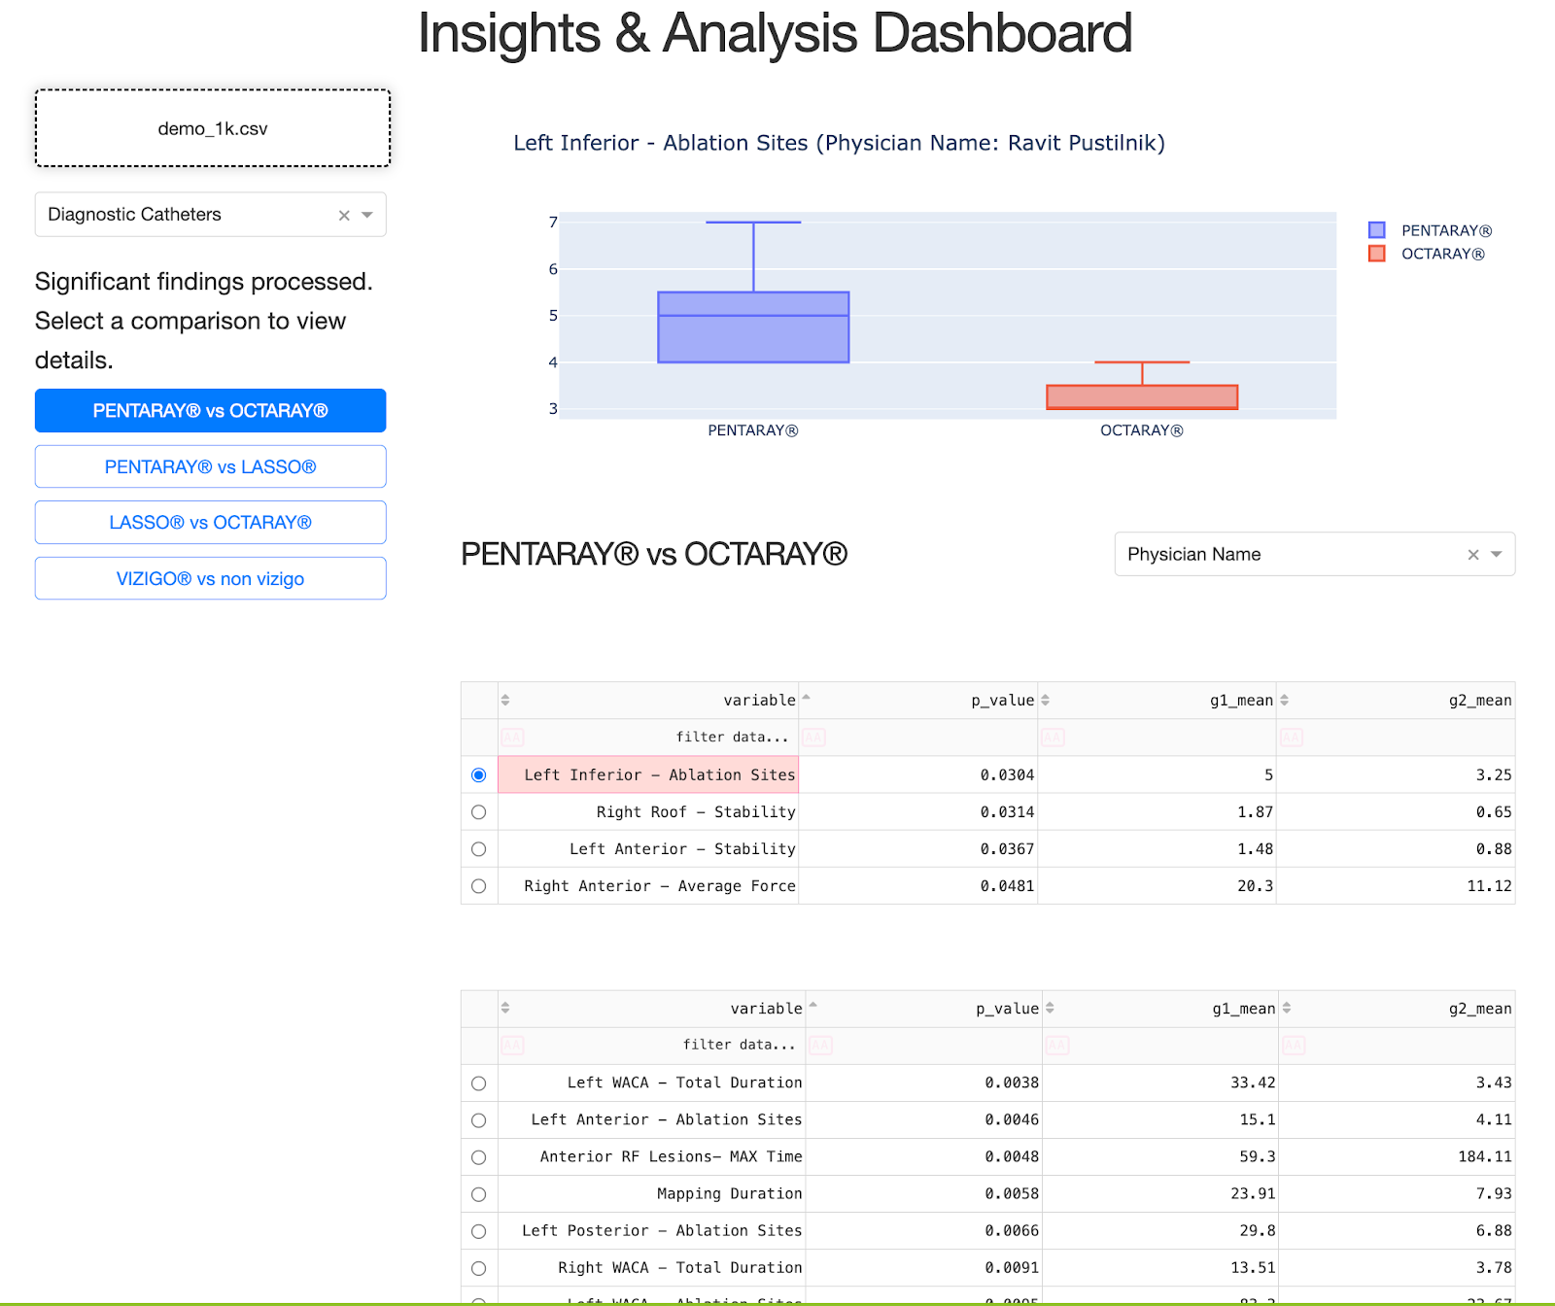The width and height of the screenshot is (1555, 1306).
Task: Toggle case sensitivity for first table g2_mean filter
Action: (1293, 738)
